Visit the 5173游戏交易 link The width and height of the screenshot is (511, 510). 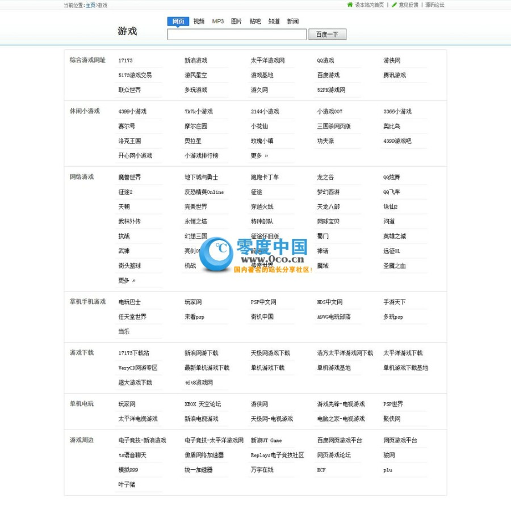135,75
